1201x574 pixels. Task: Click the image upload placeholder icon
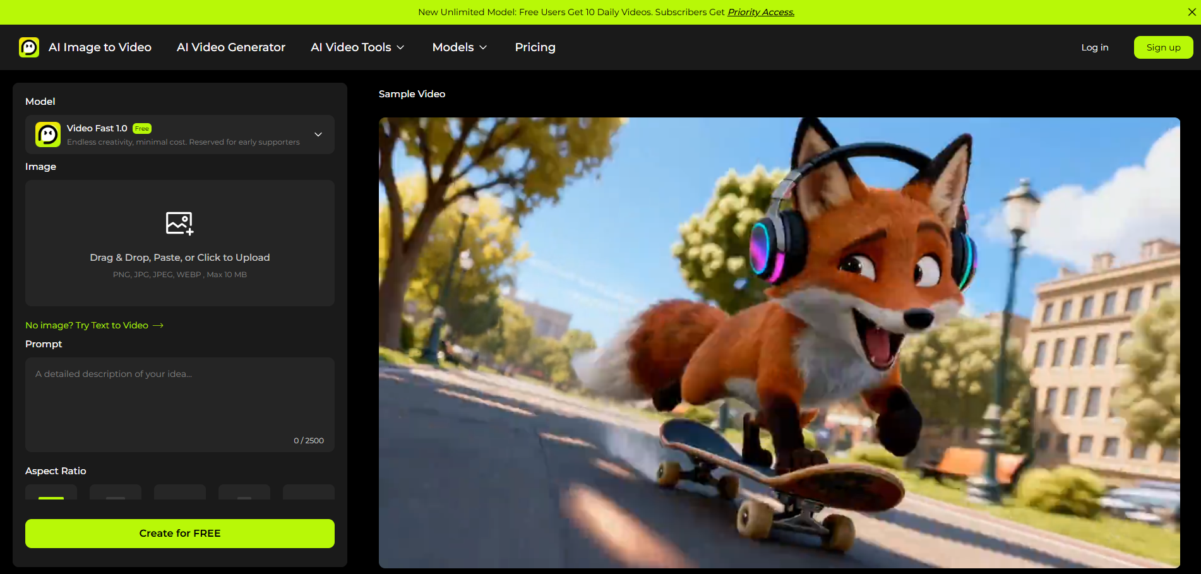tap(179, 223)
